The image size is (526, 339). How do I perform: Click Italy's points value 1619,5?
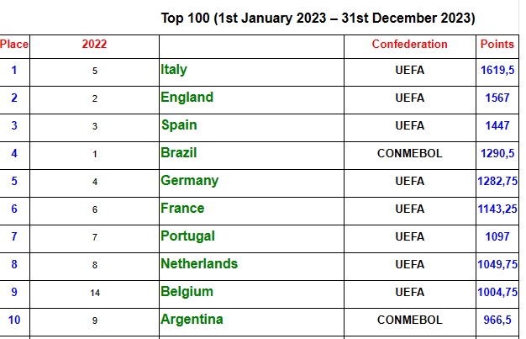[497, 70]
